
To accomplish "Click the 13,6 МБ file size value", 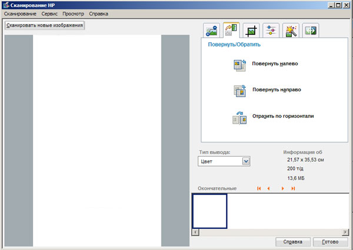I will [x=296, y=178].
